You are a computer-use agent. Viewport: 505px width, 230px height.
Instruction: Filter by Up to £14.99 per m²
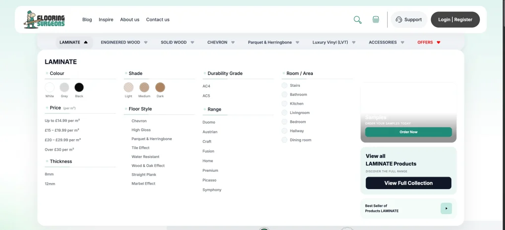point(62,120)
